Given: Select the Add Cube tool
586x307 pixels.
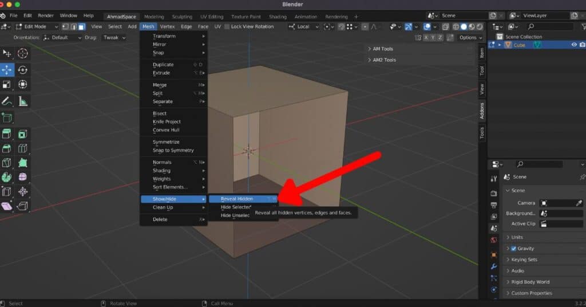Looking at the screenshot, I should [x=7, y=117].
